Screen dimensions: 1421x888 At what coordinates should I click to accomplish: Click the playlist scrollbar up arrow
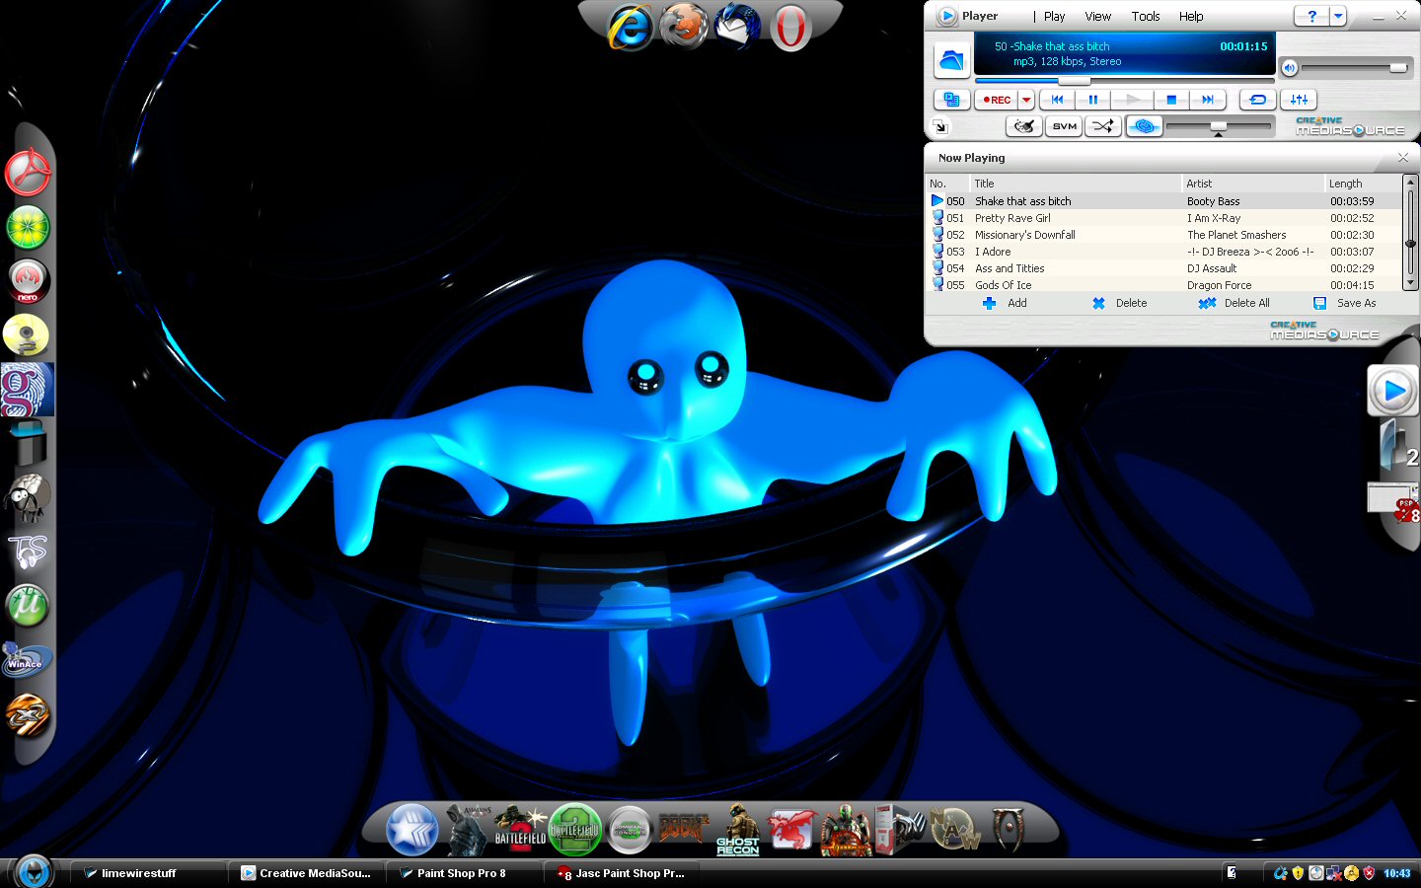(x=1410, y=183)
